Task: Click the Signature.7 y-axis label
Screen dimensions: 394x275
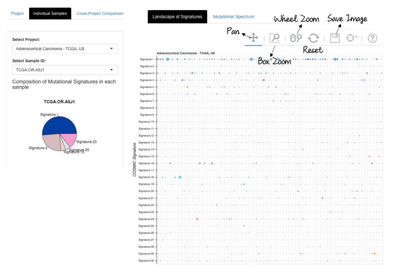Action: (x=146, y=101)
